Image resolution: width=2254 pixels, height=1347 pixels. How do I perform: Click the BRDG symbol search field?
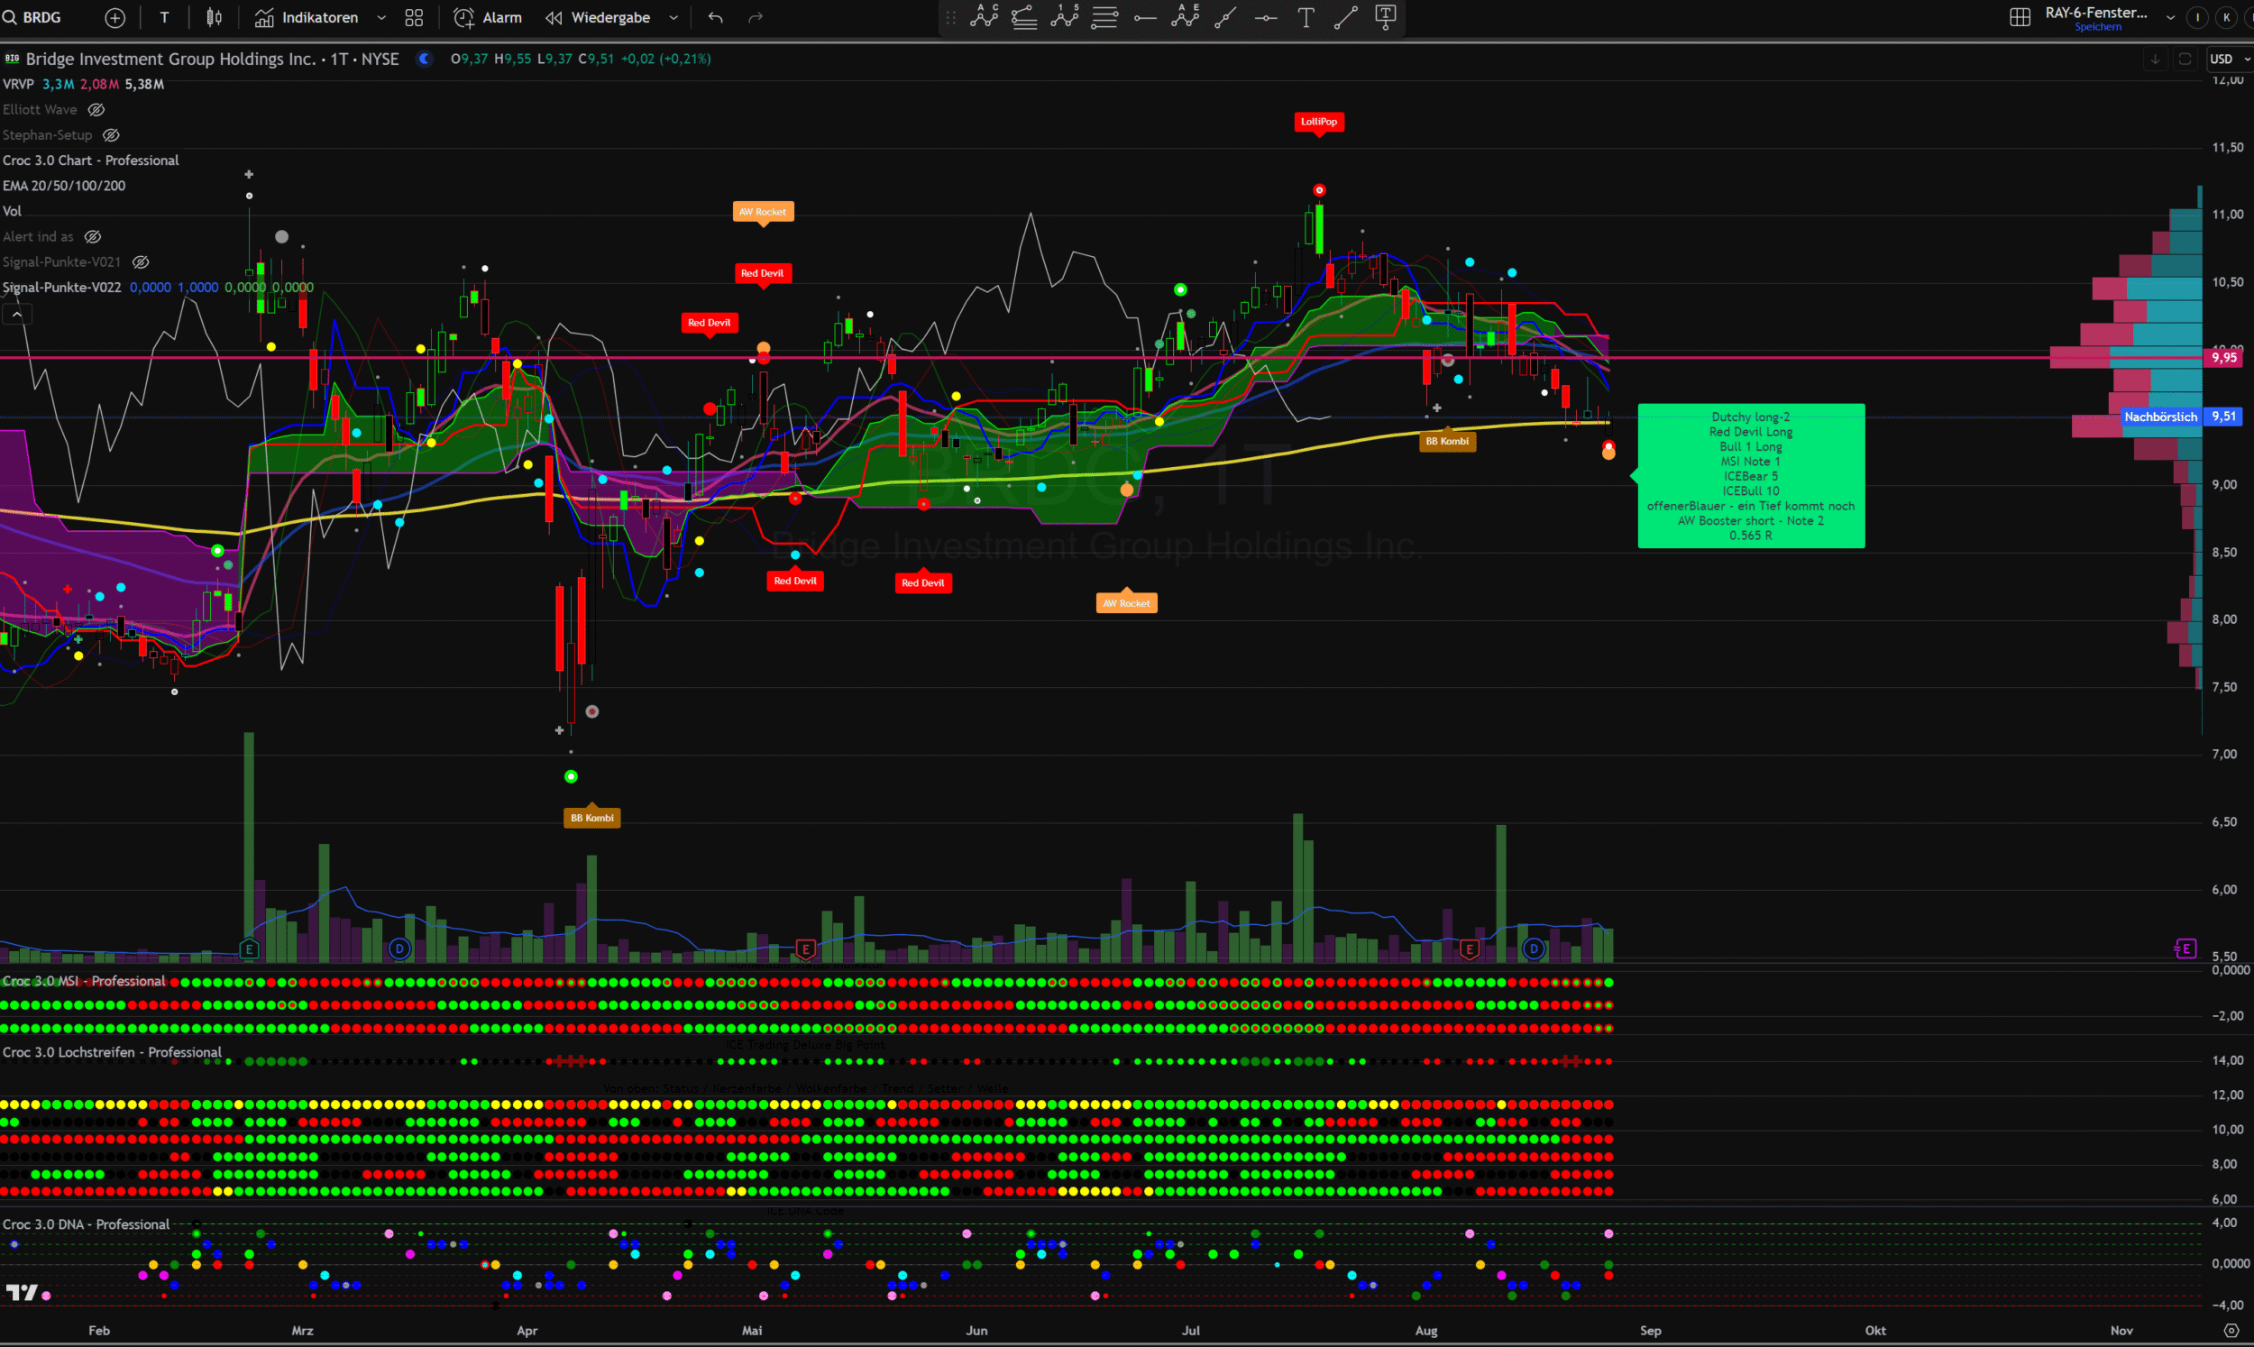click(41, 17)
